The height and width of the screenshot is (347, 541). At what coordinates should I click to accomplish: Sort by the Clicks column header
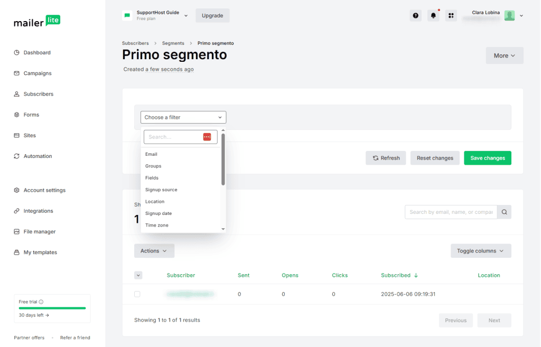click(340, 275)
